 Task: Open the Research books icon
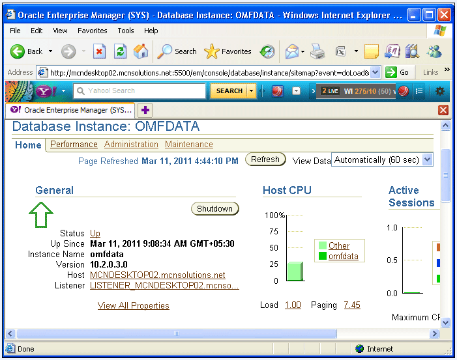coord(412,51)
